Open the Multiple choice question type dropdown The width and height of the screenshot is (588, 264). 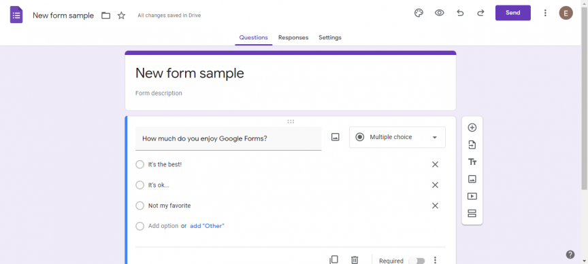click(x=397, y=137)
